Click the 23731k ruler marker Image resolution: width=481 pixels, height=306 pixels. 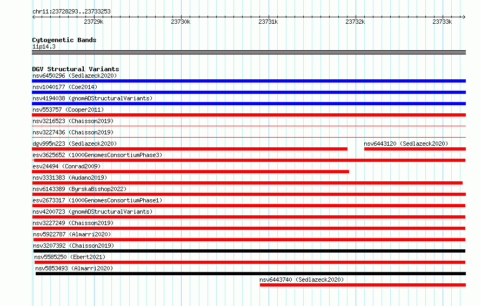(x=268, y=22)
